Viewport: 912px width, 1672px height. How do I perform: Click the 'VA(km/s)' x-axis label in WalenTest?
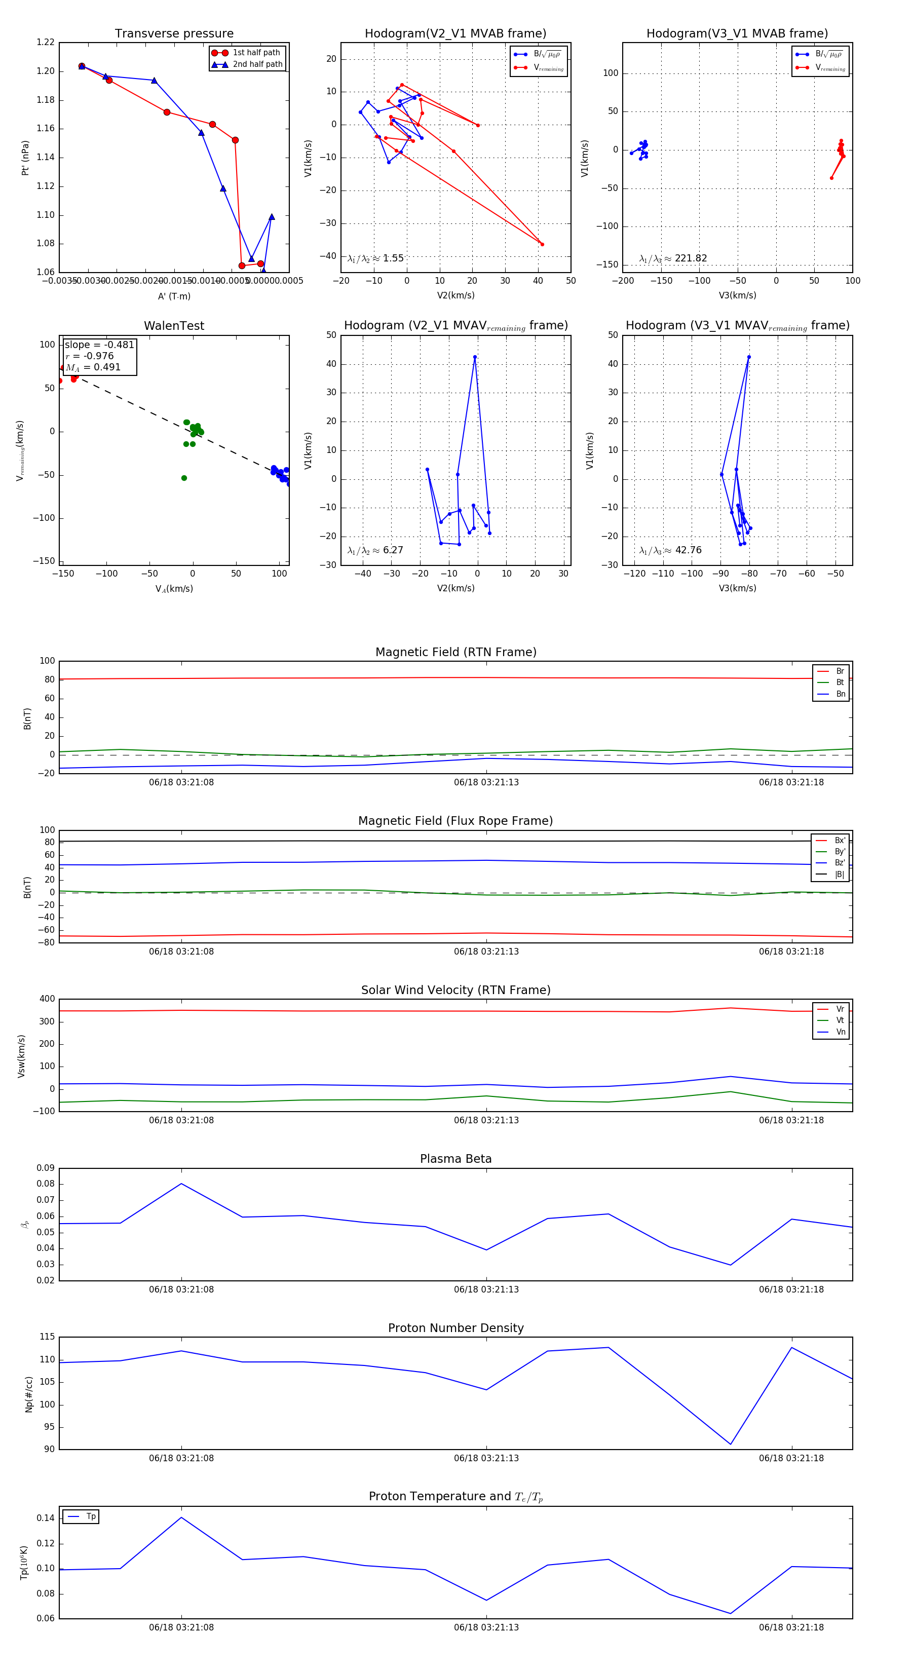click(174, 589)
